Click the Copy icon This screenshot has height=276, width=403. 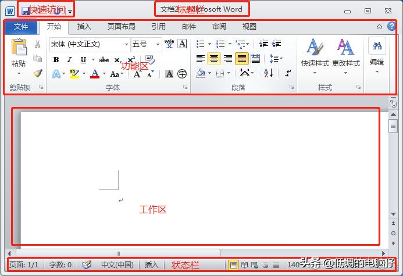tap(38, 59)
